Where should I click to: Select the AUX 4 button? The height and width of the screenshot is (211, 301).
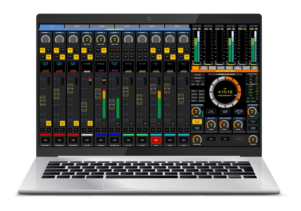201,94
